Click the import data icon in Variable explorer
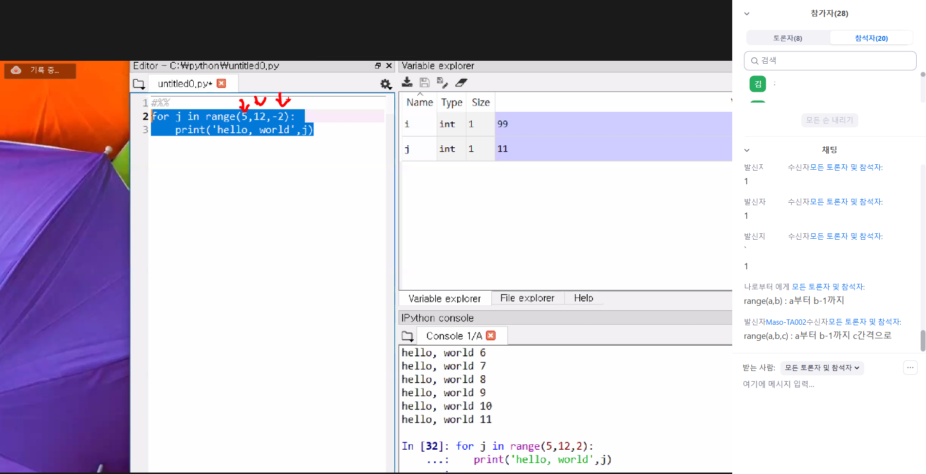The height and width of the screenshot is (474, 926). [x=407, y=83]
